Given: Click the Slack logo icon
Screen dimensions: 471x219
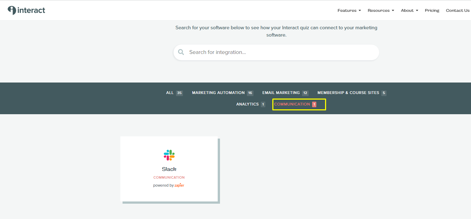Looking at the screenshot, I should pyautogui.click(x=169, y=155).
